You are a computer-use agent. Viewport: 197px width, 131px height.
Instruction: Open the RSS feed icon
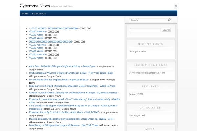175,6
